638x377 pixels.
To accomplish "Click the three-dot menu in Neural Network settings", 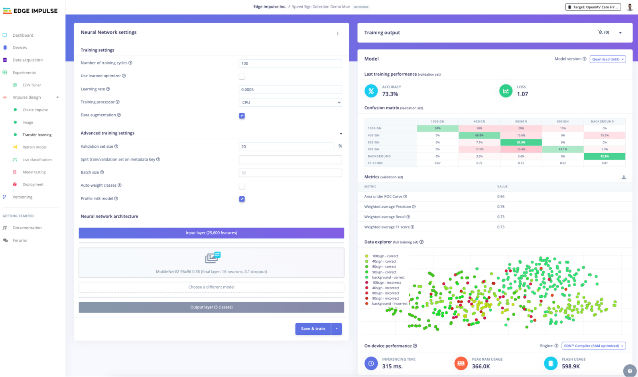I will click(338, 33).
